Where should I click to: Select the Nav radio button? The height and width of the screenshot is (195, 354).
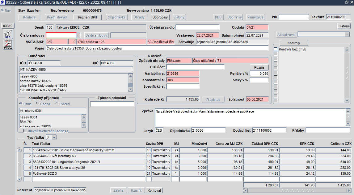[x=2, y=10]
